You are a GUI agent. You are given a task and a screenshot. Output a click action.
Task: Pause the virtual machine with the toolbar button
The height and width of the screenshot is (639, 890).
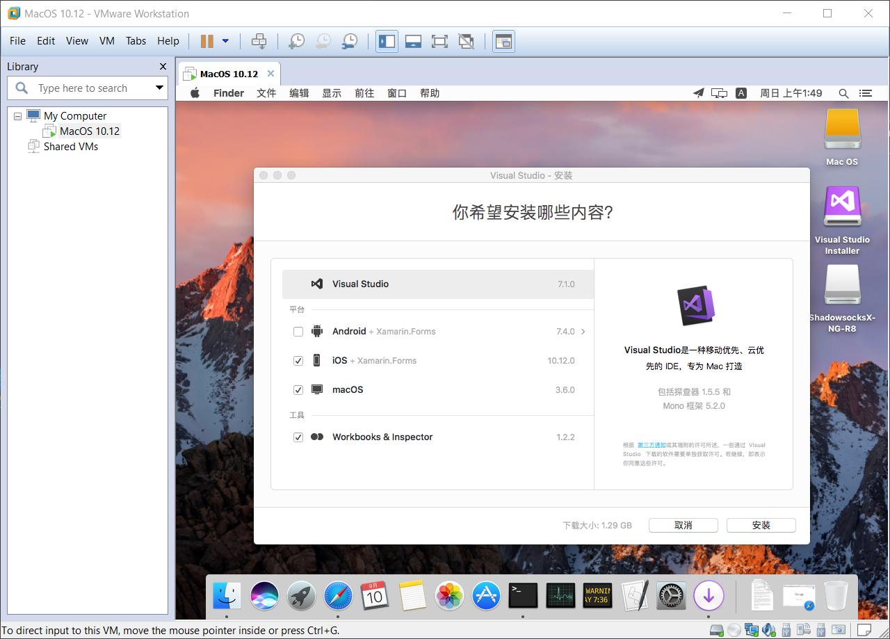click(207, 41)
